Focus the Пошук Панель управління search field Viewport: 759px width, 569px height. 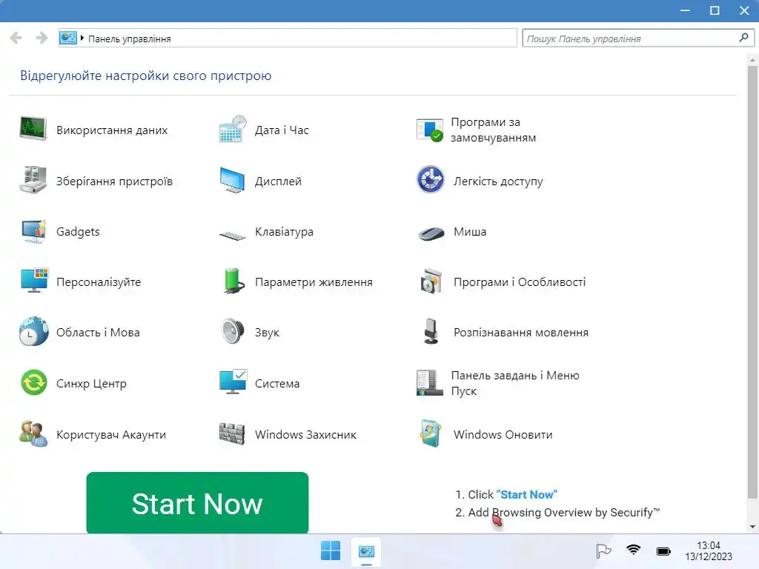coord(638,39)
